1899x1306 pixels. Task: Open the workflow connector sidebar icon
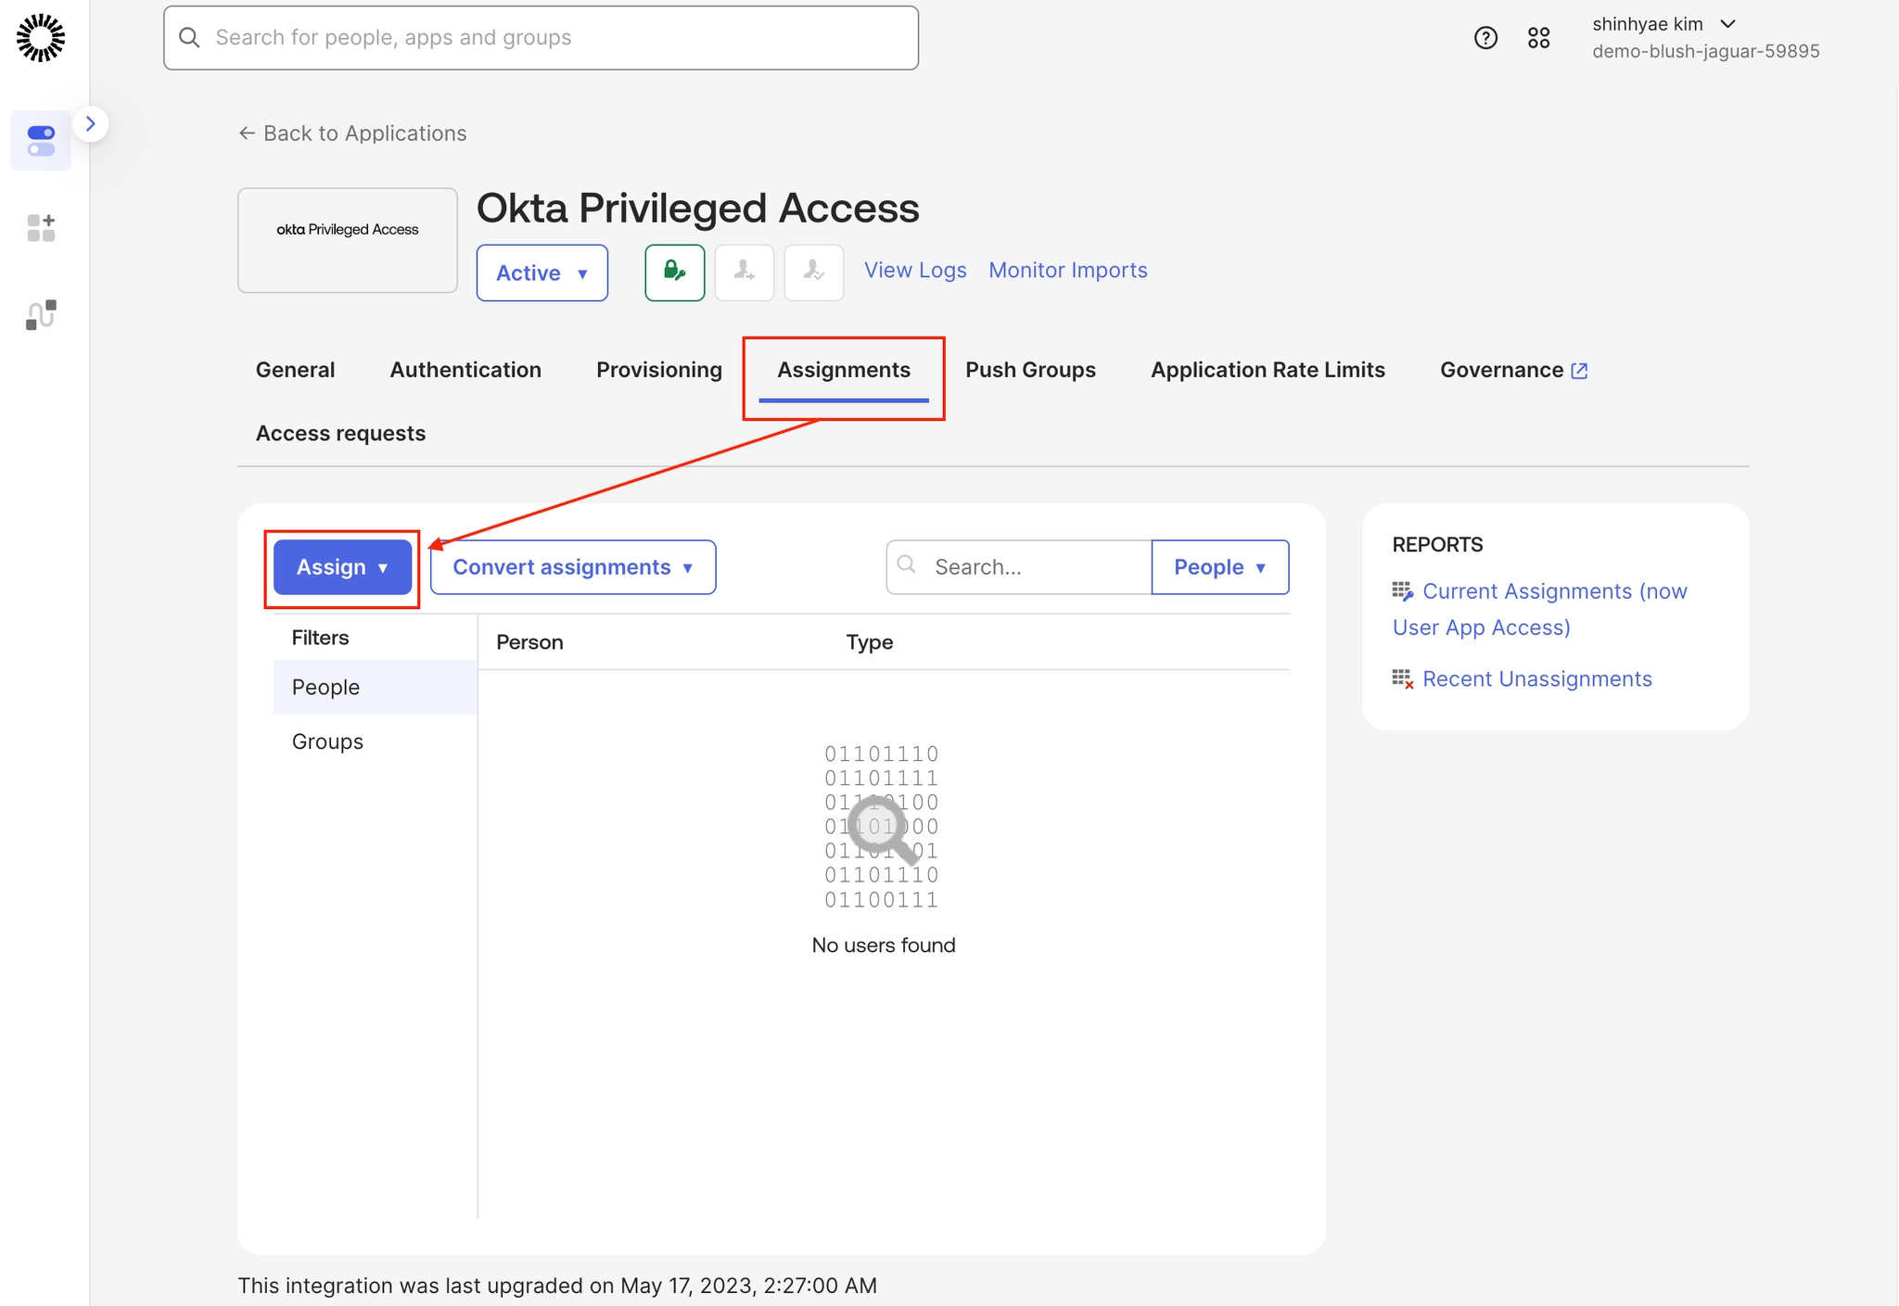point(41,314)
